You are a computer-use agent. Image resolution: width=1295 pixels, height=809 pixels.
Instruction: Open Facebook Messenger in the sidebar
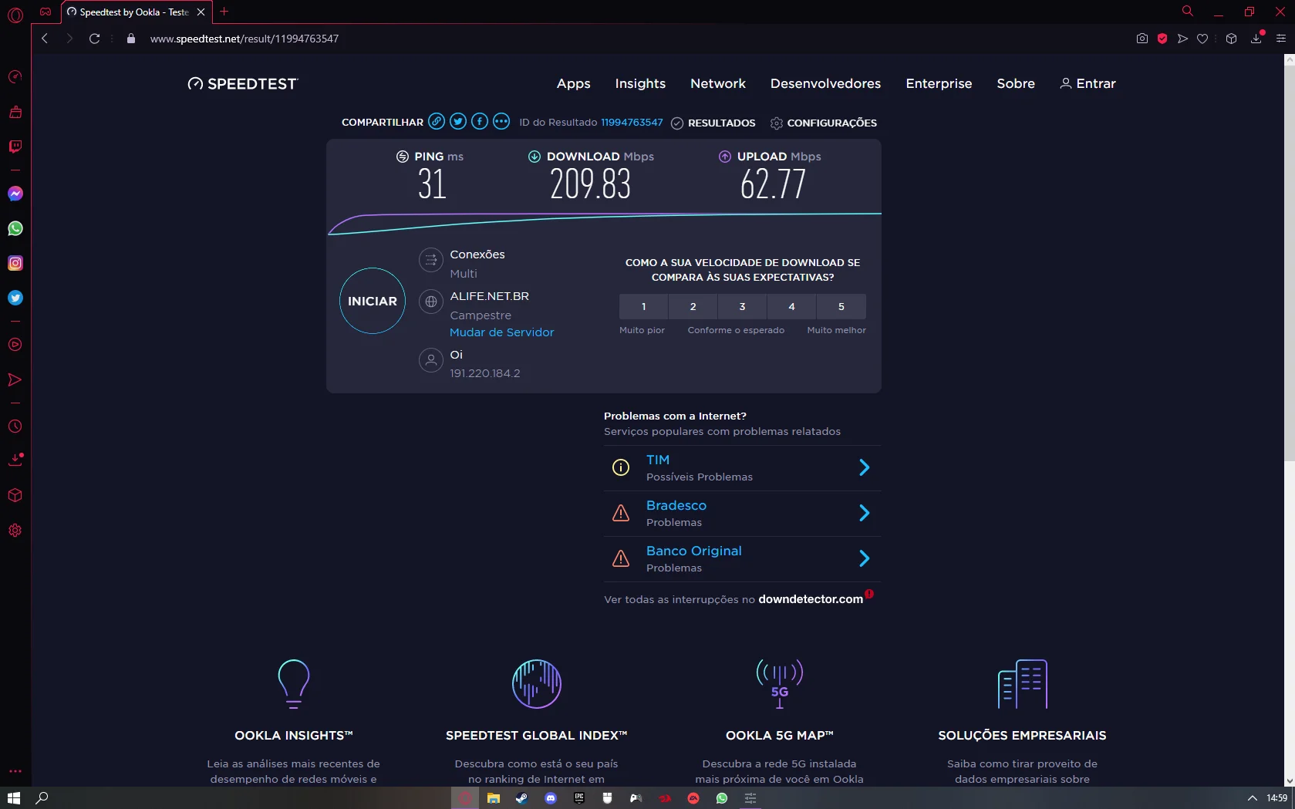point(15,194)
